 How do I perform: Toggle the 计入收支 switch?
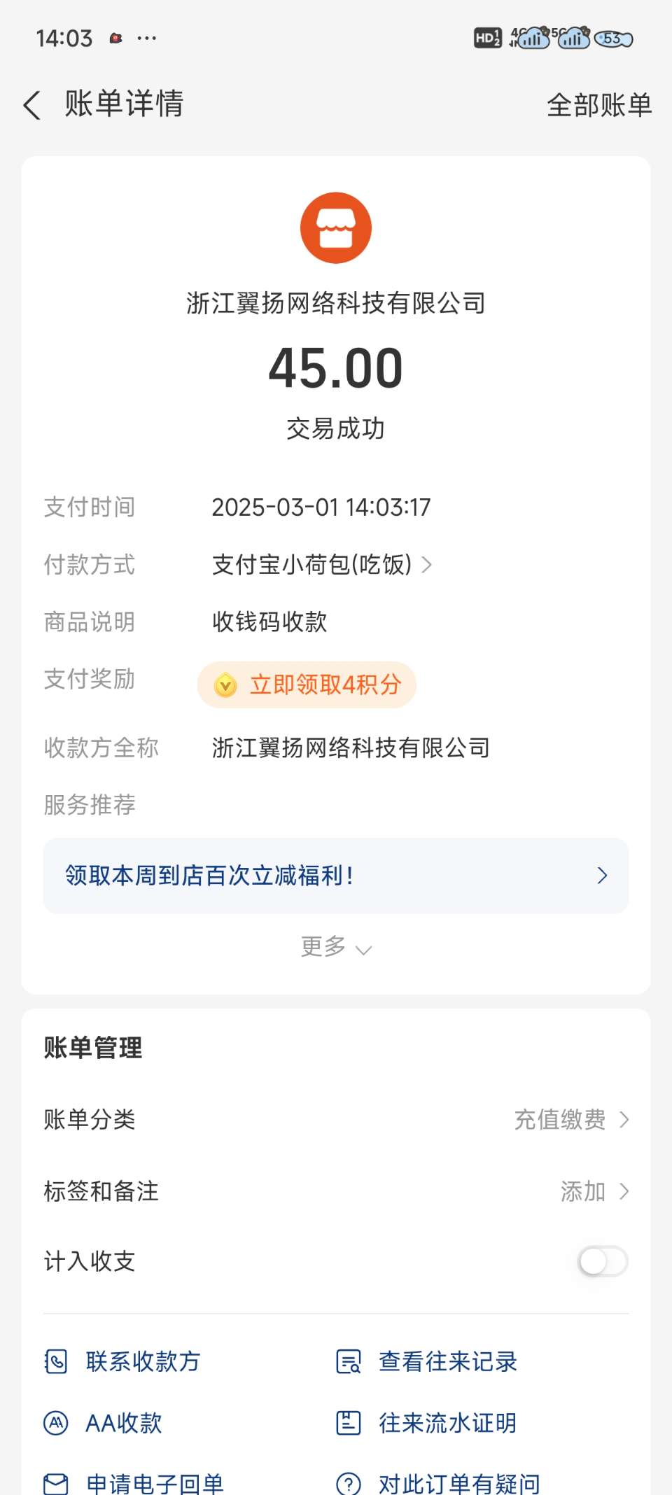tap(602, 1261)
